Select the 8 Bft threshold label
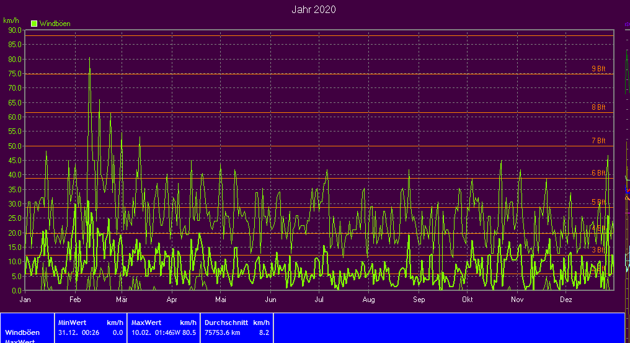 coord(598,107)
